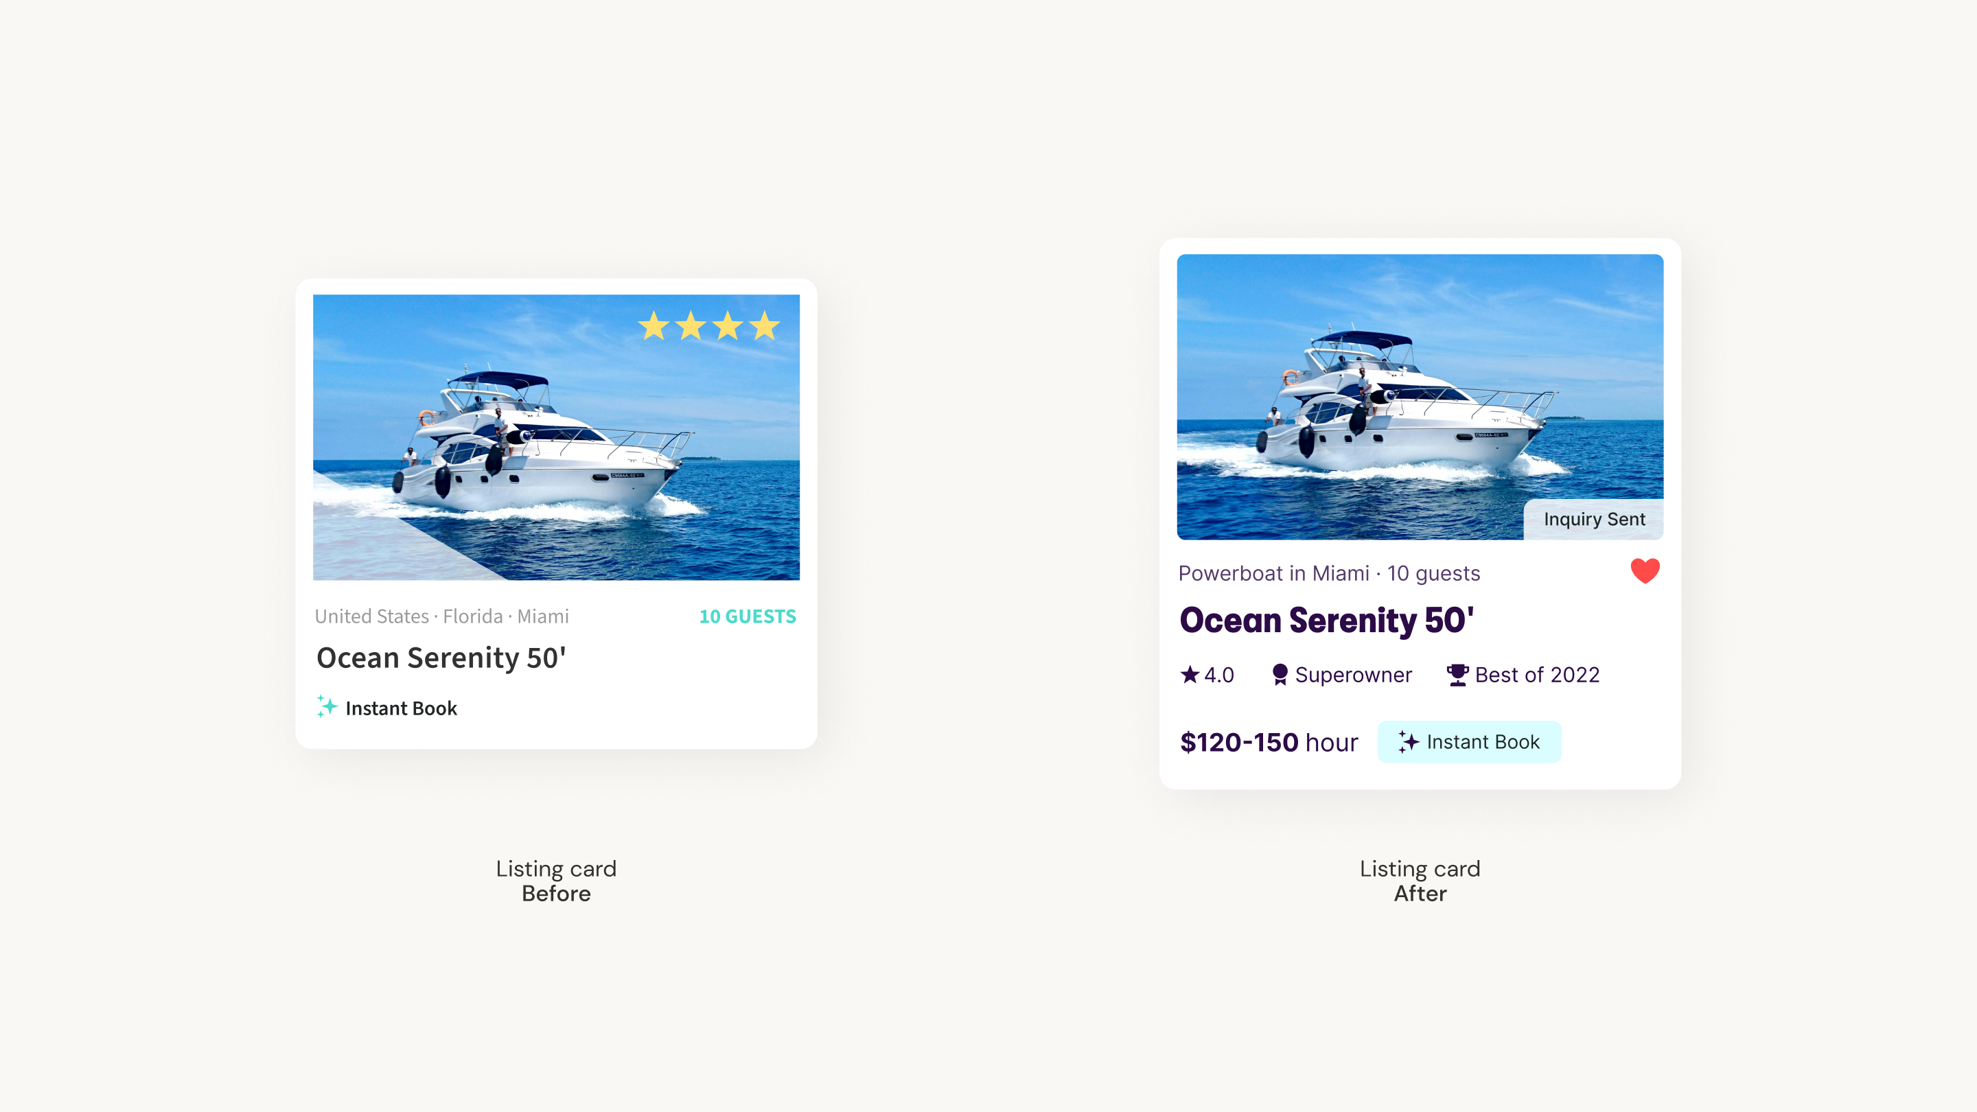Click the yellow star rating on old card
1977x1112 pixels.
tap(709, 326)
